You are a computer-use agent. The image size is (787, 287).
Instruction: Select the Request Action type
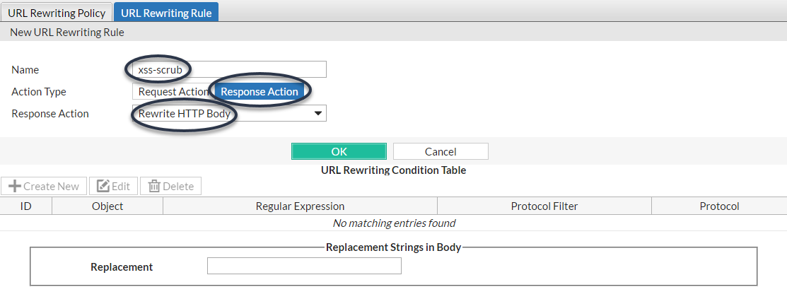pyautogui.click(x=173, y=92)
